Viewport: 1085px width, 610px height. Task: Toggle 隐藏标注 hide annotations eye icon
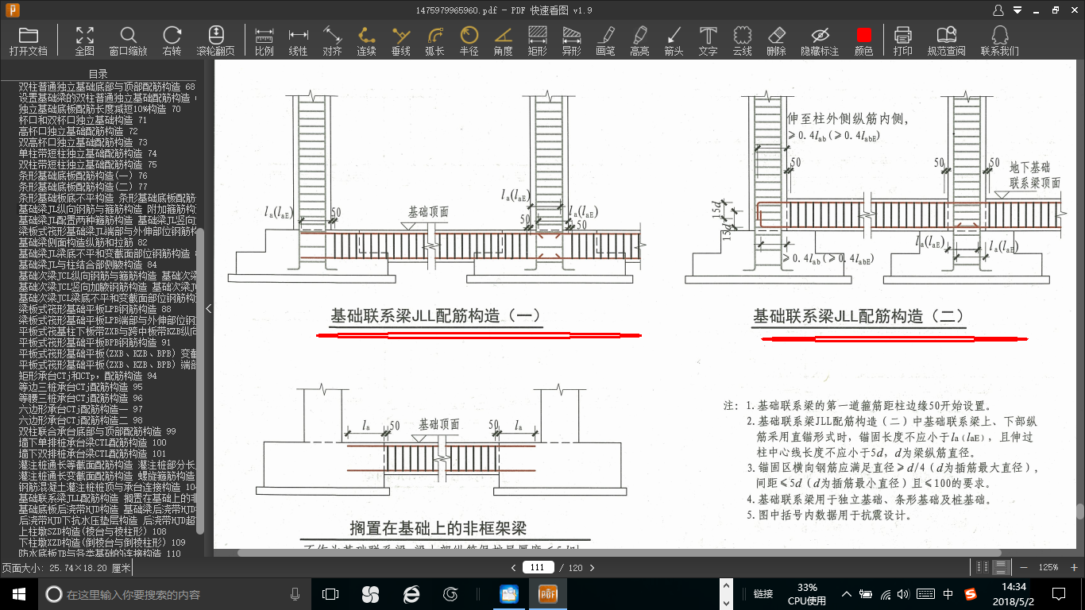pos(821,41)
